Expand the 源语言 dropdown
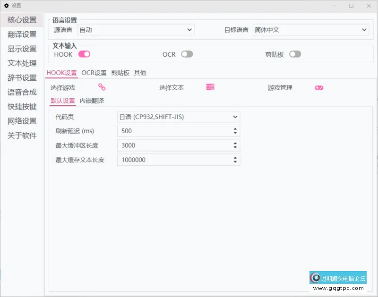Viewport: 378px width, 297px height. (x=136, y=30)
